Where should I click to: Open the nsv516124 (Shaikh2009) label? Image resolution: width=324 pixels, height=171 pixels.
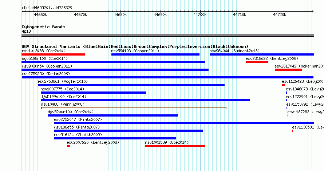[x=78, y=135]
